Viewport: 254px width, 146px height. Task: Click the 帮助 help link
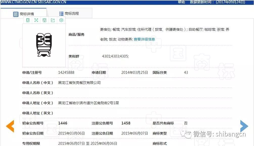181,2
